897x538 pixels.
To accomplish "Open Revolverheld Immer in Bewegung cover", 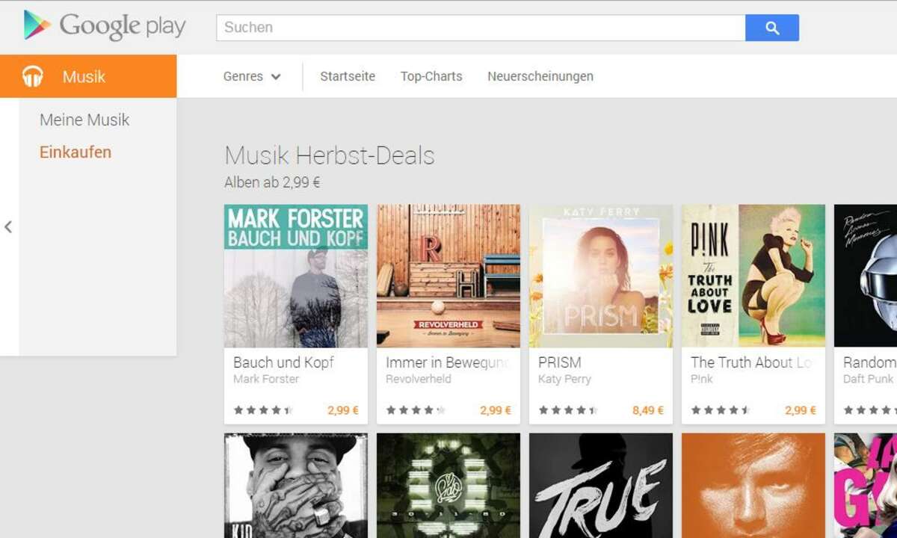I will pyautogui.click(x=449, y=276).
